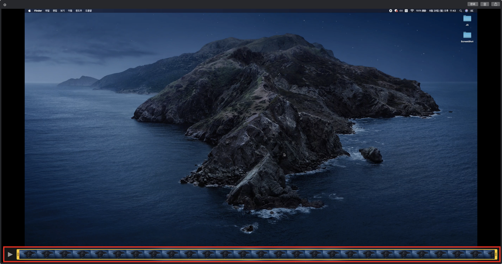Select the JS folder on desktop
The image size is (502, 264).
tap(467, 20)
